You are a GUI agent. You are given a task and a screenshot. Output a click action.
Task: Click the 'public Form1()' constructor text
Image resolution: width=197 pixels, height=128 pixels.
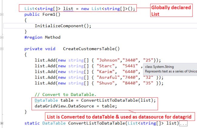(42, 15)
